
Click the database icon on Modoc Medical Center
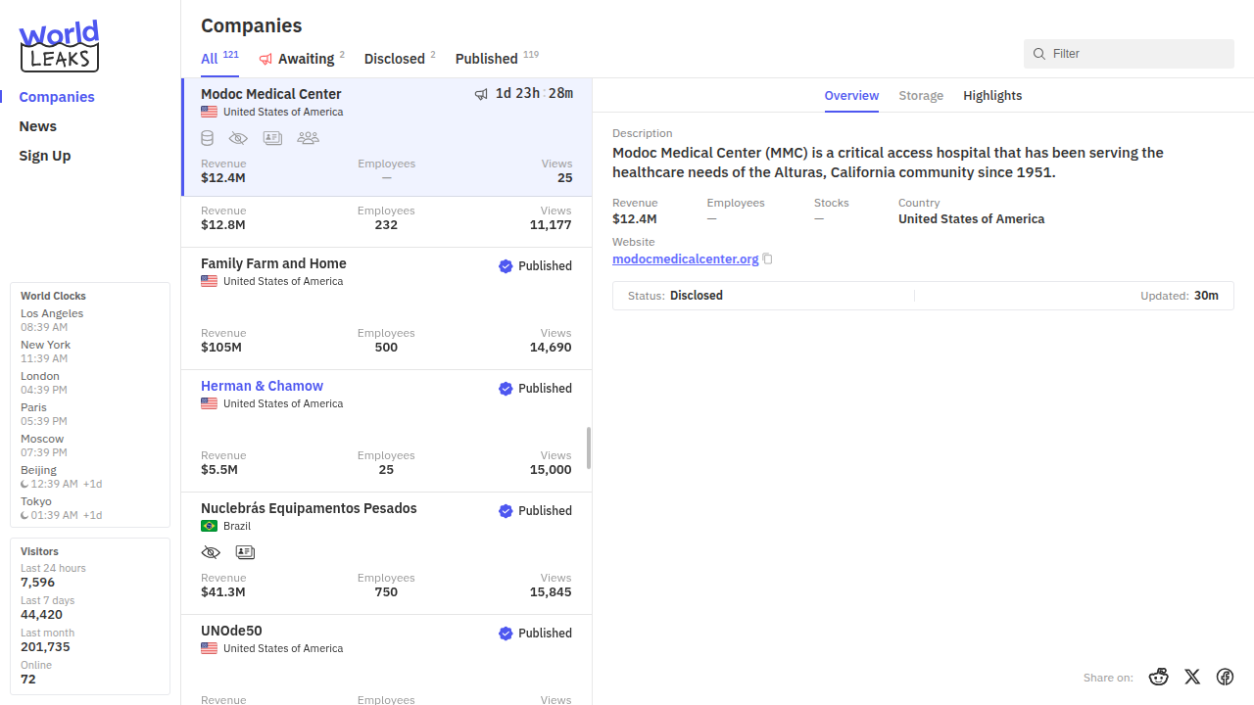click(x=208, y=138)
